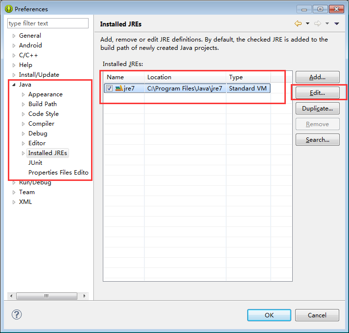
Task: Expand the Compiler subnode arrow
Action: tap(23, 124)
